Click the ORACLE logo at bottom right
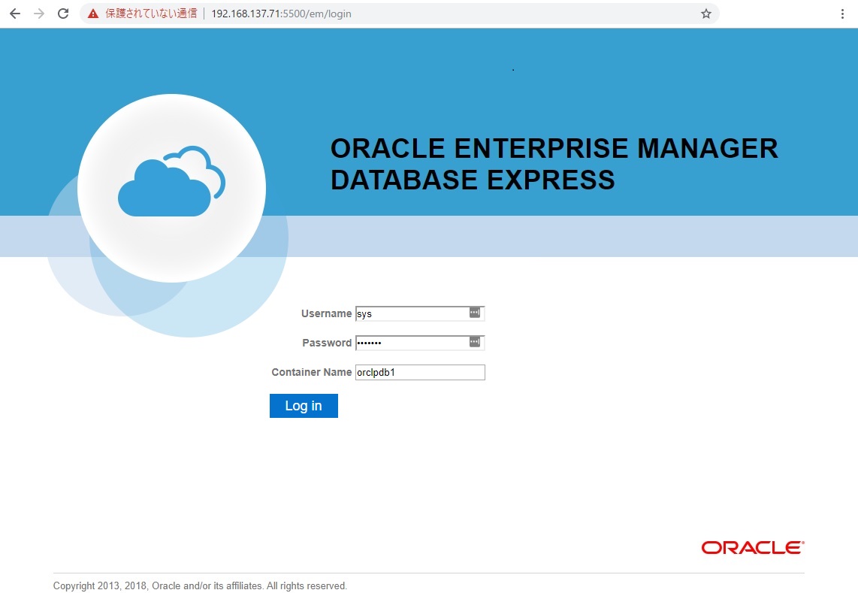The image size is (858, 593). [751, 546]
